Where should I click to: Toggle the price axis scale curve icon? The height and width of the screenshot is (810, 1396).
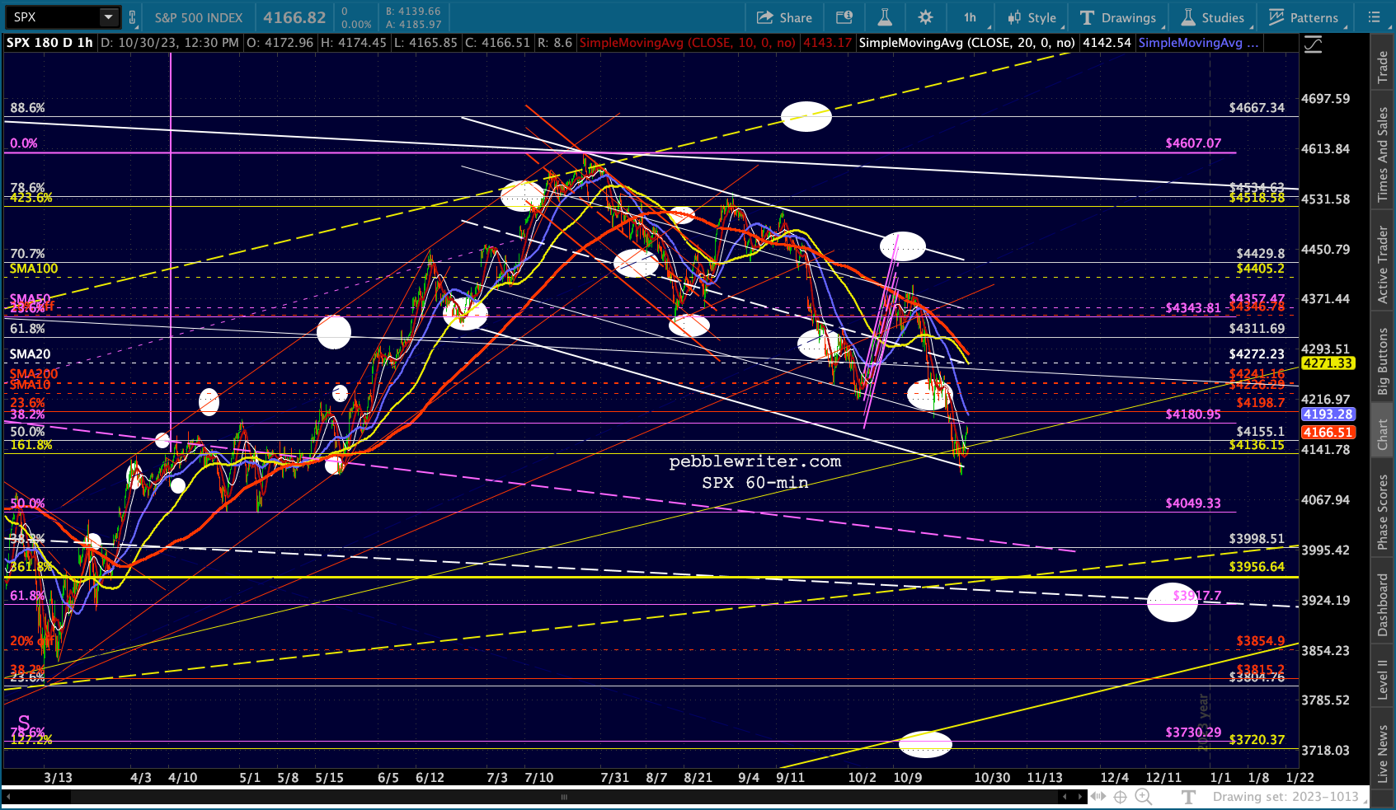[x=1313, y=44]
